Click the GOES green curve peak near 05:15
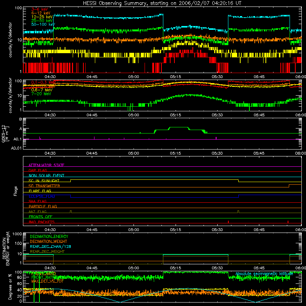The width and height of the screenshot is (306, 306). pos(179,127)
